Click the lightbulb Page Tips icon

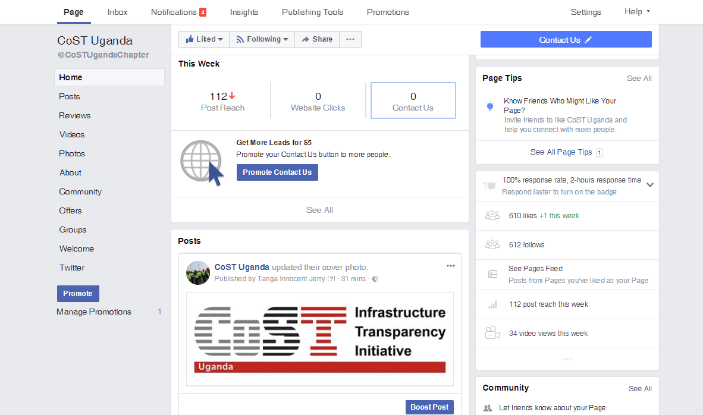pyautogui.click(x=490, y=106)
